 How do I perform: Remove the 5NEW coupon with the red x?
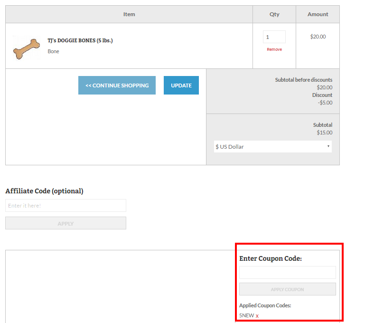coord(257,316)
